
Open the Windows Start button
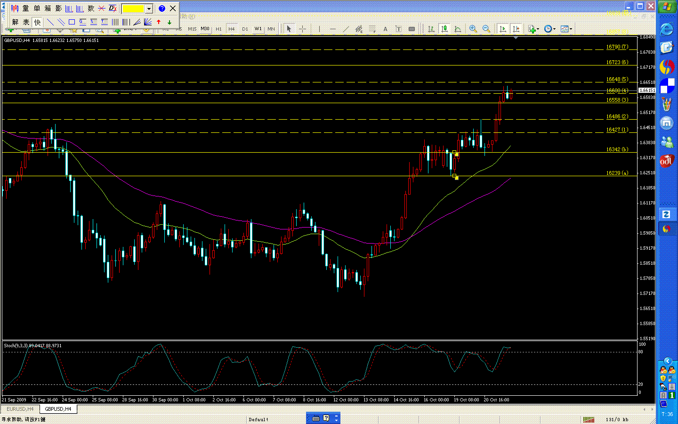click(x=667, y=8)
